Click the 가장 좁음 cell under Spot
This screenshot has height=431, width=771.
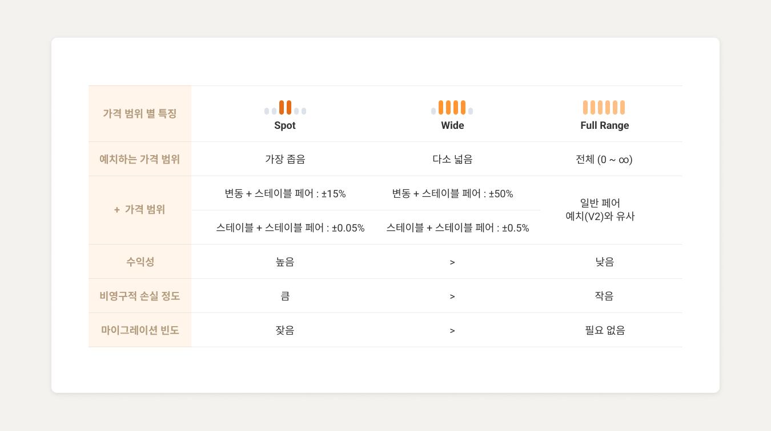[x=285, y=159]
